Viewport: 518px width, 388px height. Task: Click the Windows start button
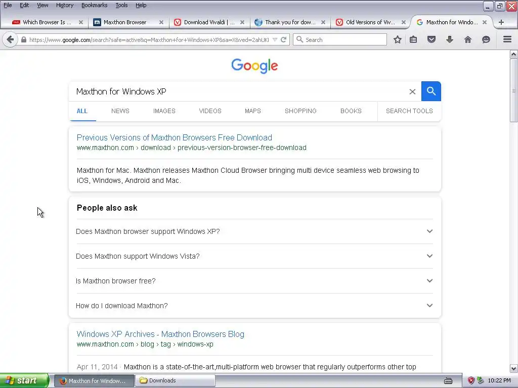coord(24,381)
